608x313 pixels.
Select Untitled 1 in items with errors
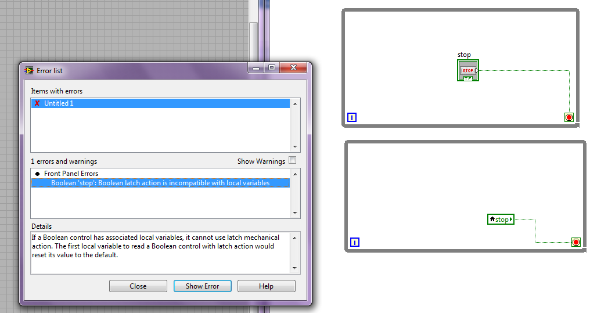pos(160,103)
